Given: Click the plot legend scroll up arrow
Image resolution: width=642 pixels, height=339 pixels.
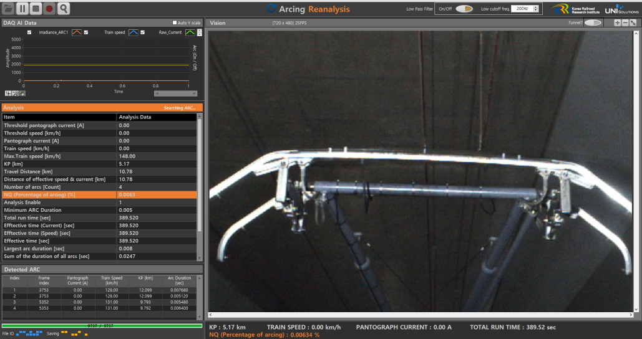Looking at the screenshot, I should pyautogui.click(x=200, y=31).
